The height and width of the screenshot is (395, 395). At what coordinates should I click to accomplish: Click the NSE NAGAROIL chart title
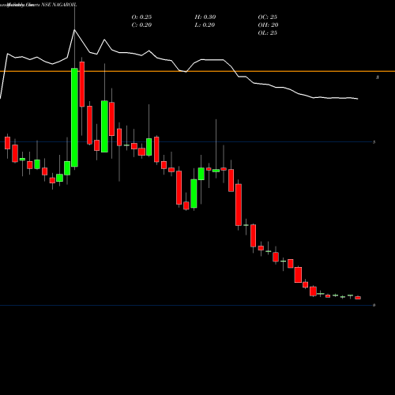[x=58, y=5]
